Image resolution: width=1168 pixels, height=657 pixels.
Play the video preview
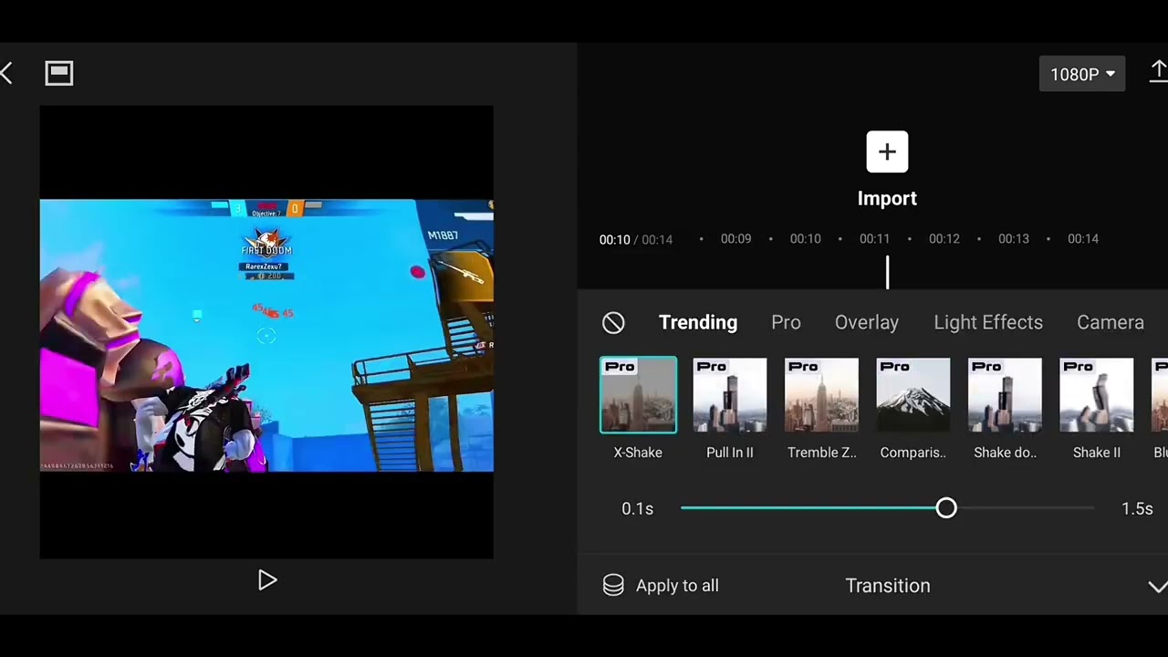pyautogui.click(x=266, y=580)
